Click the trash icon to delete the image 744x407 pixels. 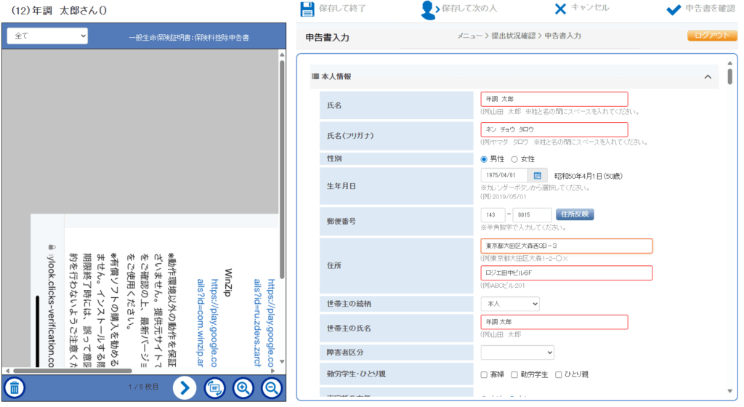pos(15,387)
